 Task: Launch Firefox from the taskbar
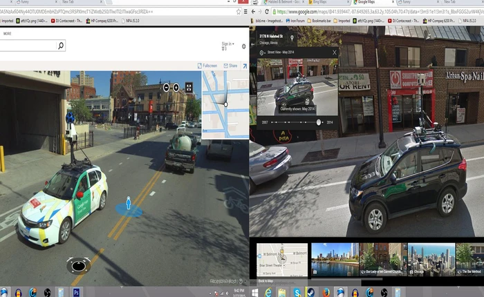326,292
